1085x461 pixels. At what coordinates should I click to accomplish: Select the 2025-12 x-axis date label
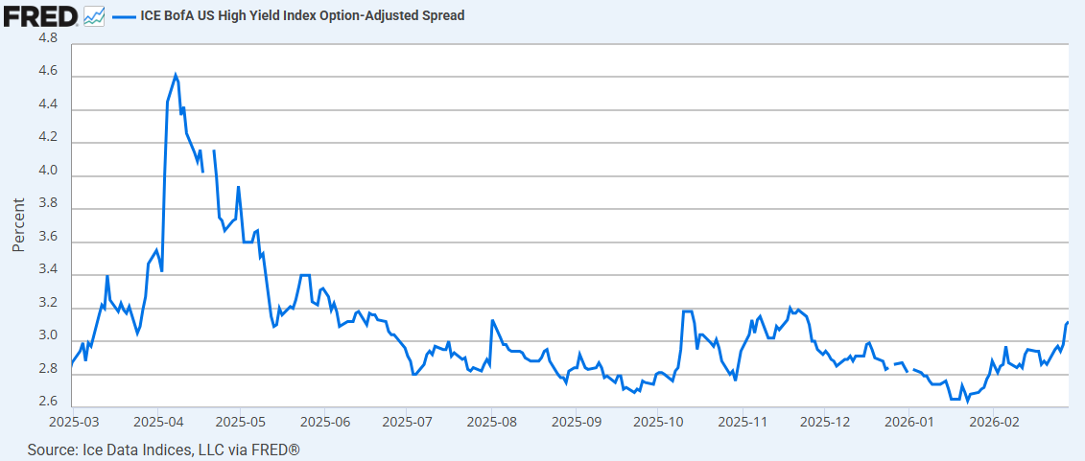pyautogui.click(x=825, y=421)
